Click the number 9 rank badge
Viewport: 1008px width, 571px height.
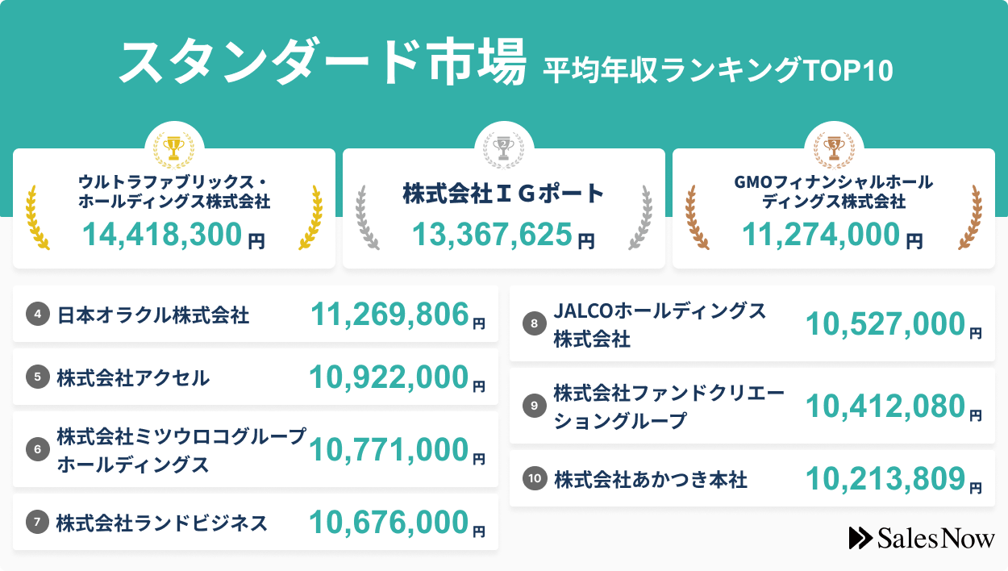pos(534,406)
